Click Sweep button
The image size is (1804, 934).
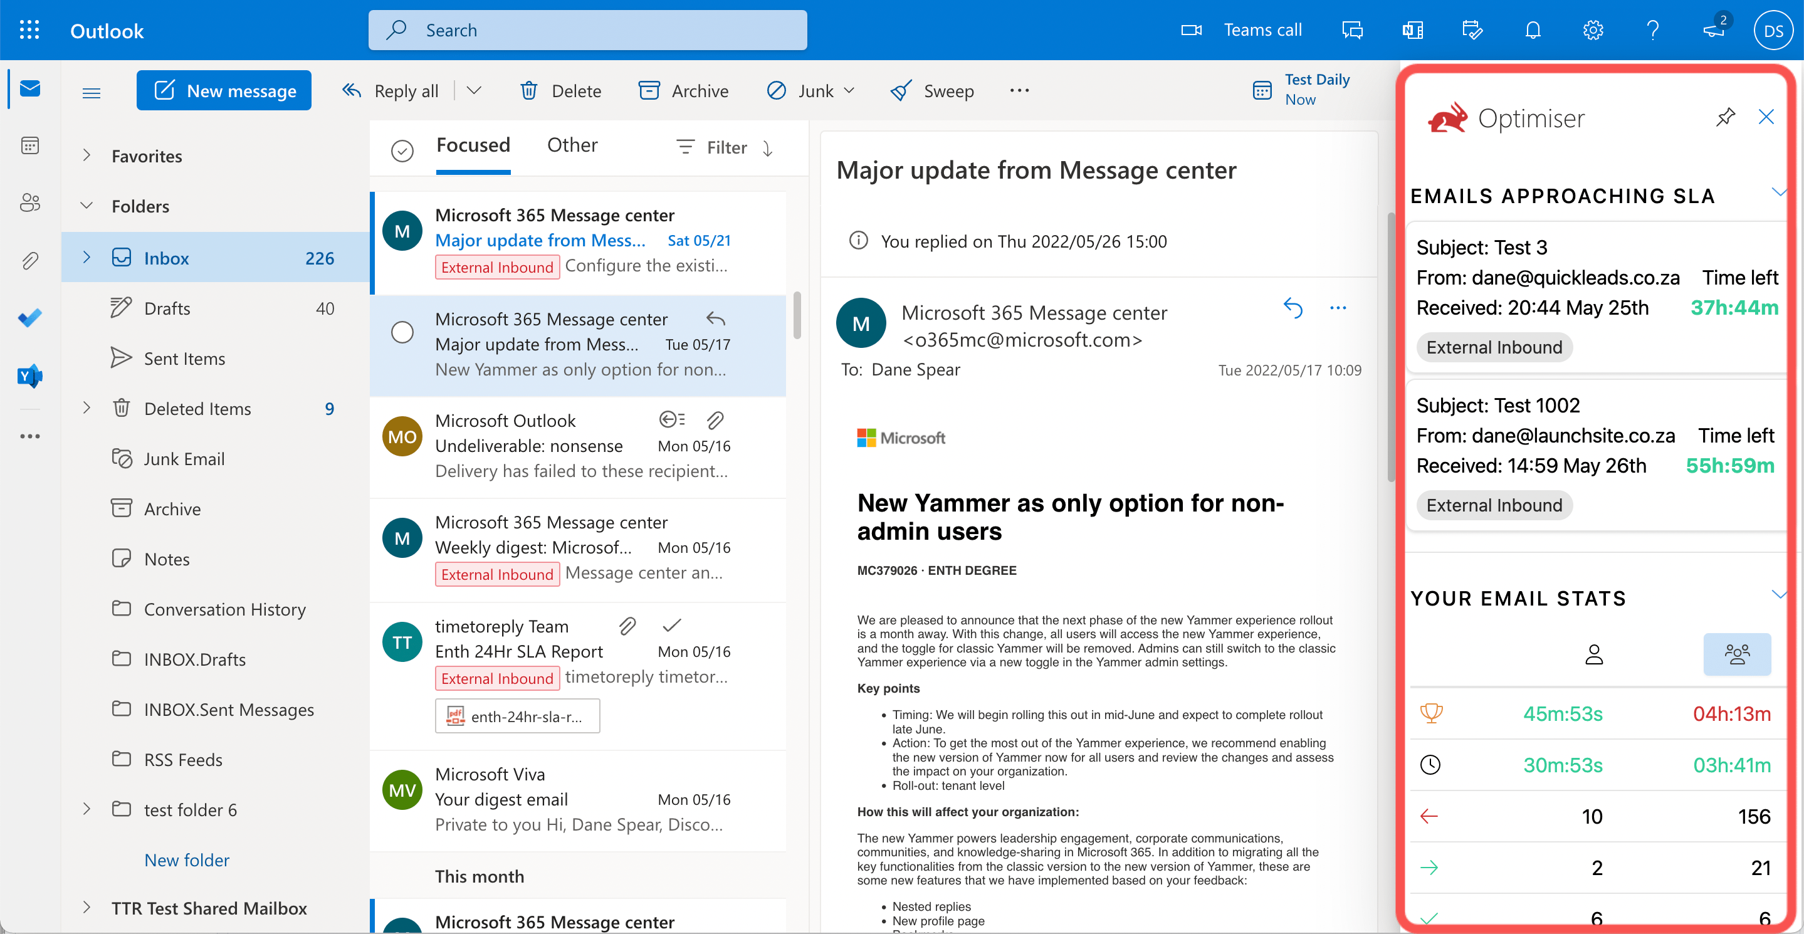pyautogui.click(x=932, y=90)
